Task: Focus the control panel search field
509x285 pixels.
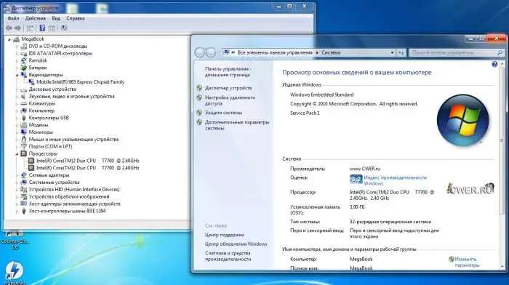Action: click(x=457, y=52)
